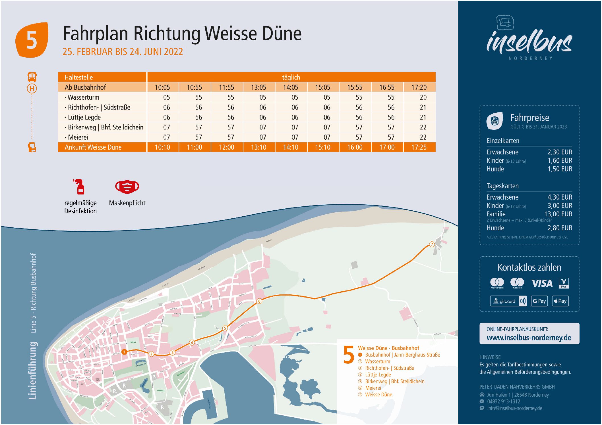Click the Ab Busbahnhof row label
This screenshot has width=602, height=425.
pyautogui.click(x=85, y=87)
